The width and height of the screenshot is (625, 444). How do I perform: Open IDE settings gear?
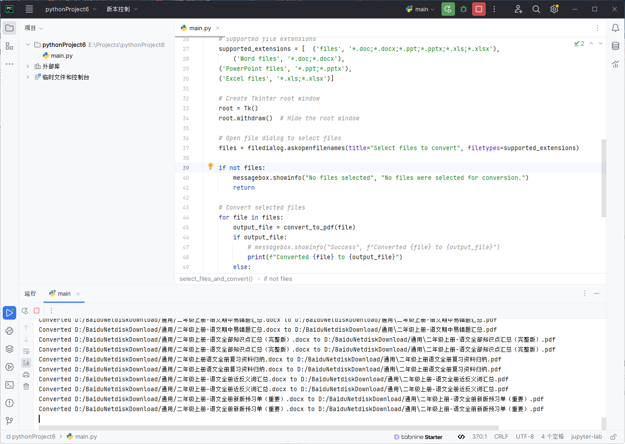point(554,9)
